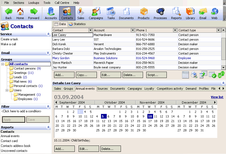Screen dimensions: 226x154
Task: Click contacts grid scrollbar down arrow
Action: [x=223, y=67]
